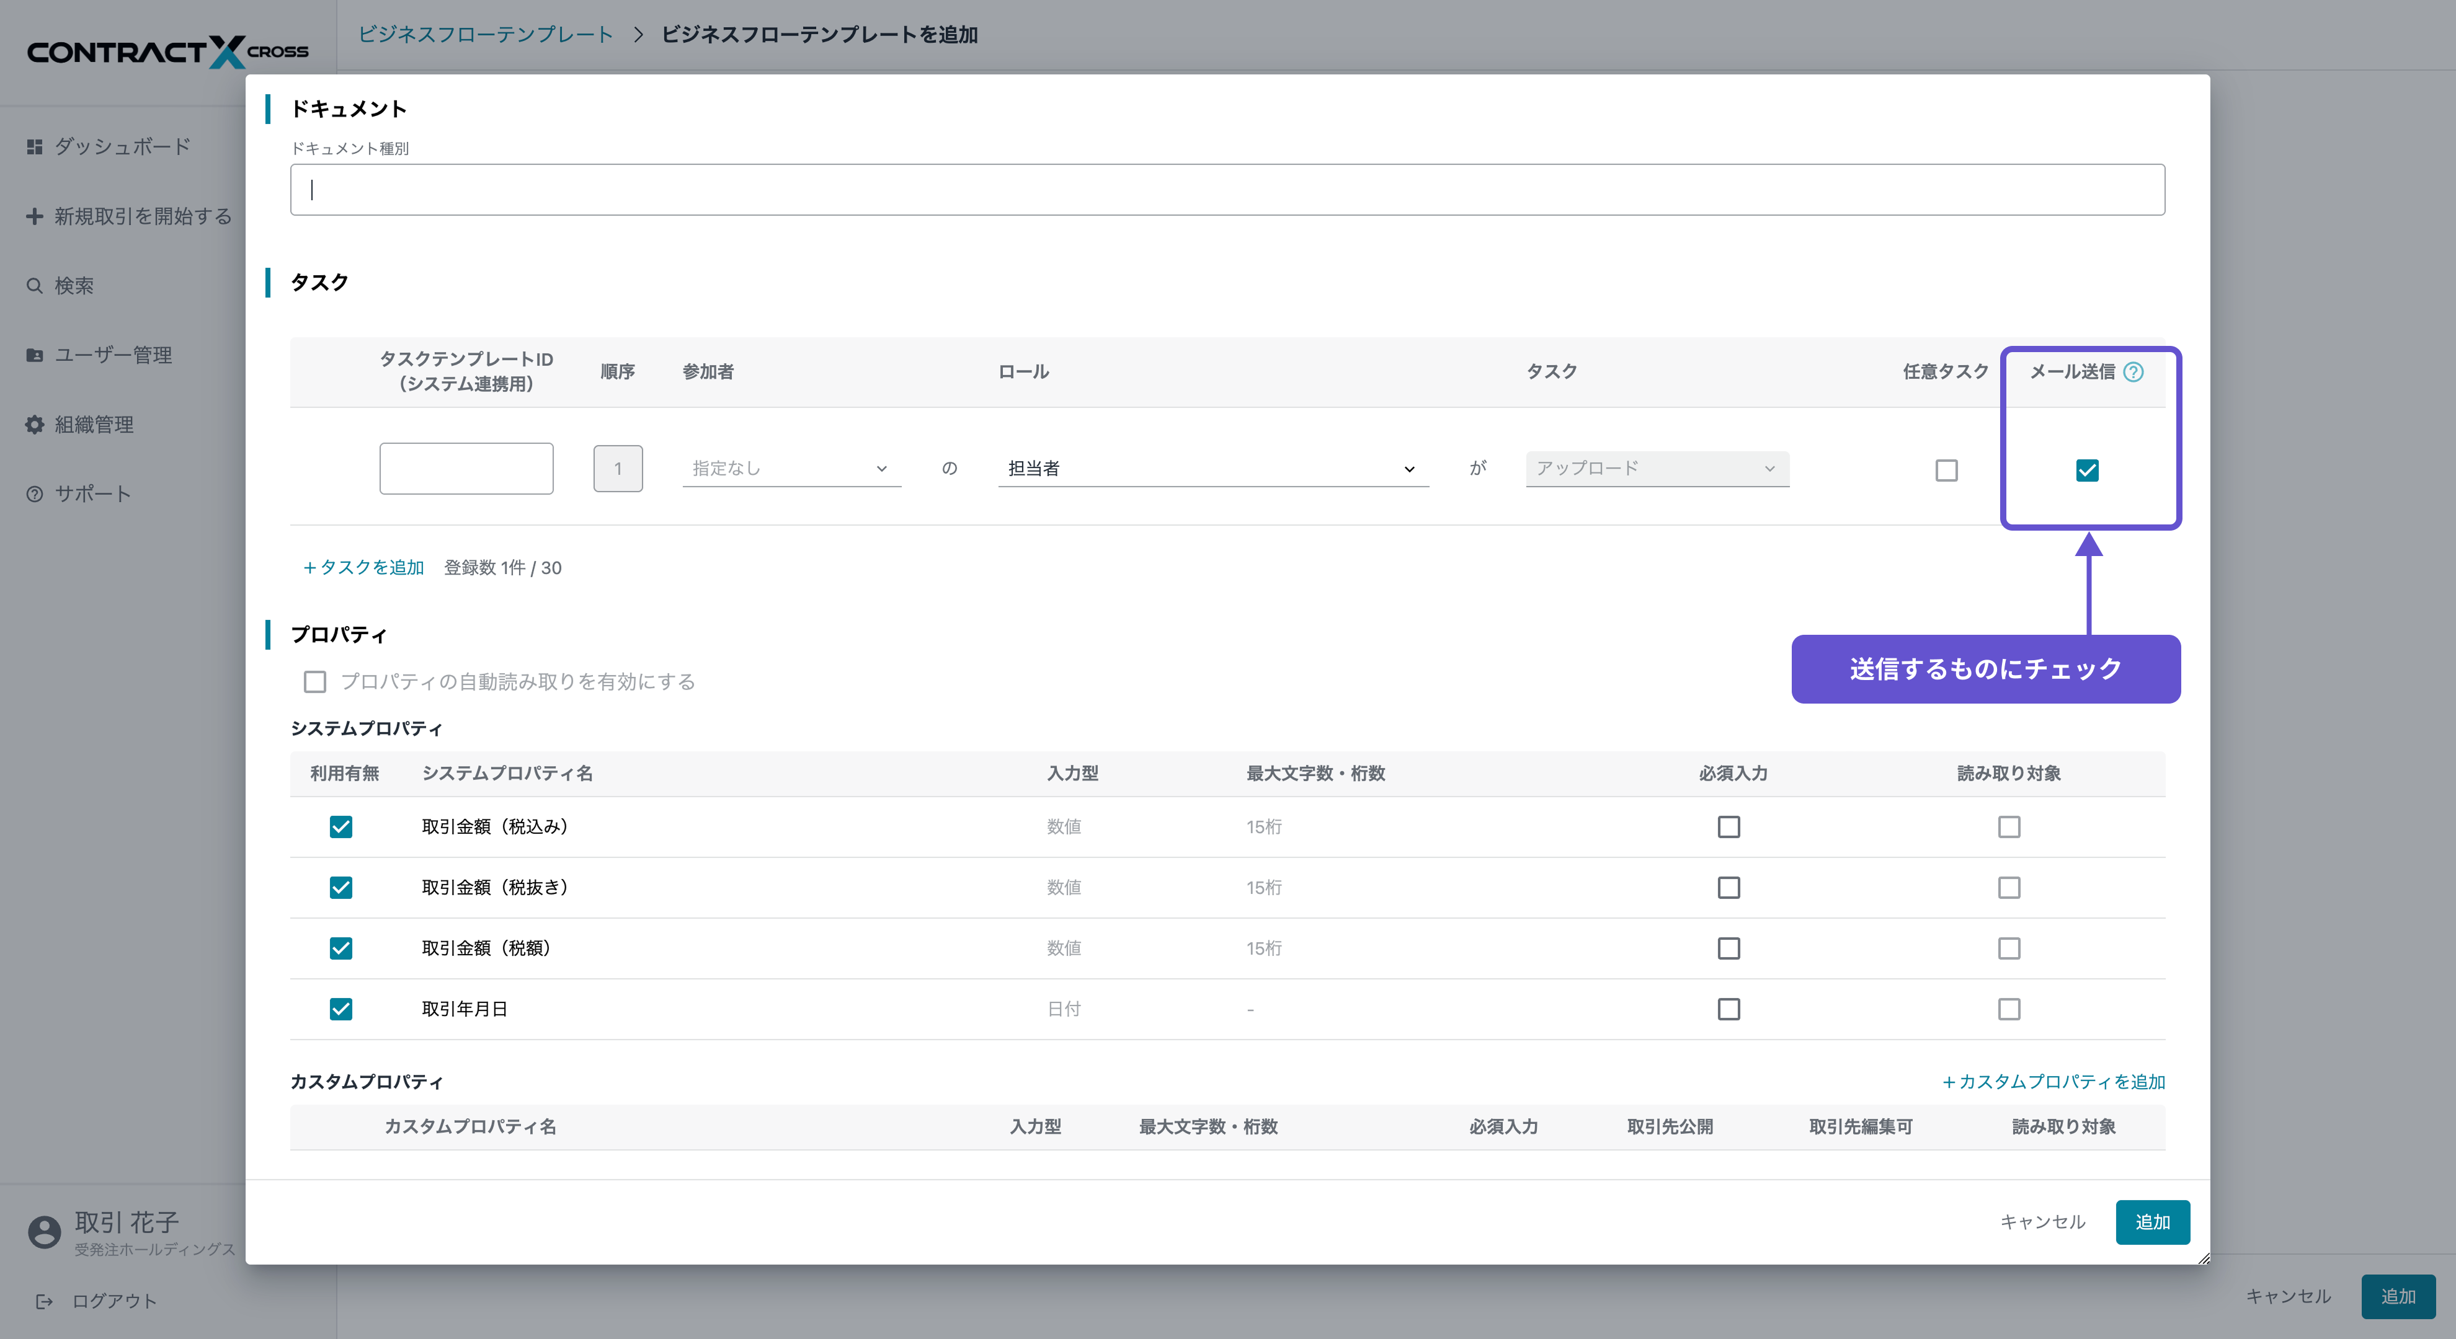Screen dimensions: 2456x1339
Task: Click the 追加 button in the modal
Action: pyautogui.click(x=2152, y=1222)
